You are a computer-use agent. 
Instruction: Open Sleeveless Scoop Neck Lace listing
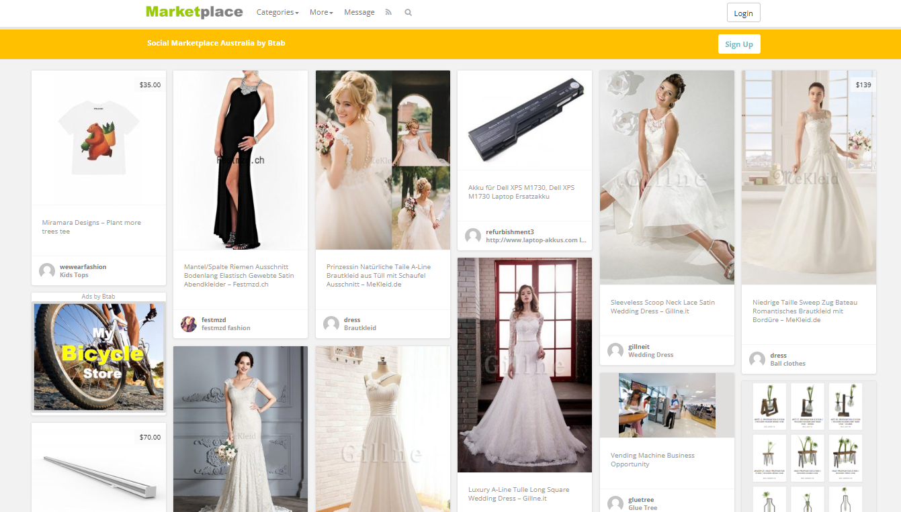click(662, 307)
